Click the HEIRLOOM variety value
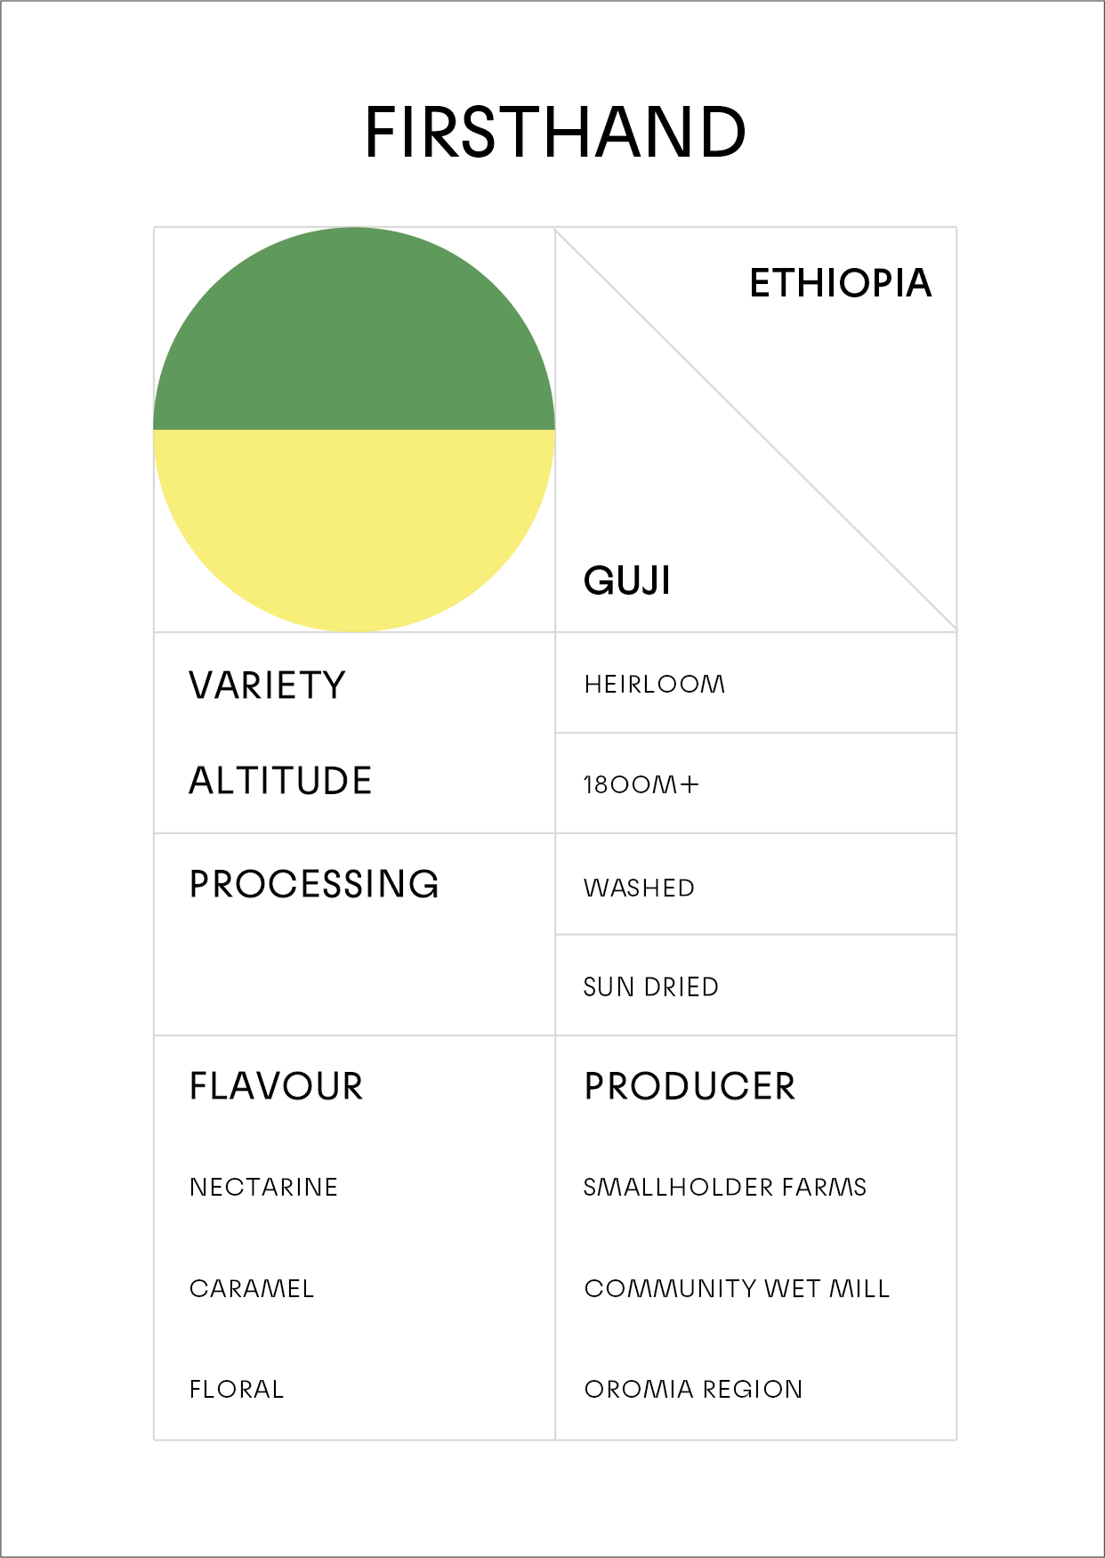 click(x=655, y=684)
